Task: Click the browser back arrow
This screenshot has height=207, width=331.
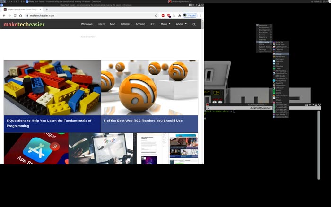Action: click(x=4, y=15)
